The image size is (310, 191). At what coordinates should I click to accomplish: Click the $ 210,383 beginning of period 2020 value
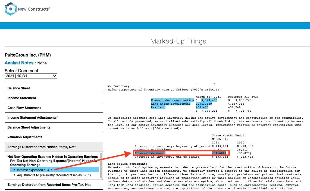[x=245, y=146]
